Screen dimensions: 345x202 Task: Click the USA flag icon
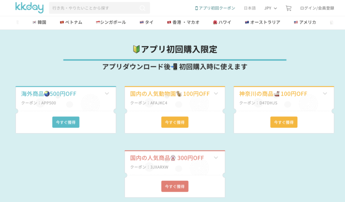pyautogui.click(x=296, y=22)
